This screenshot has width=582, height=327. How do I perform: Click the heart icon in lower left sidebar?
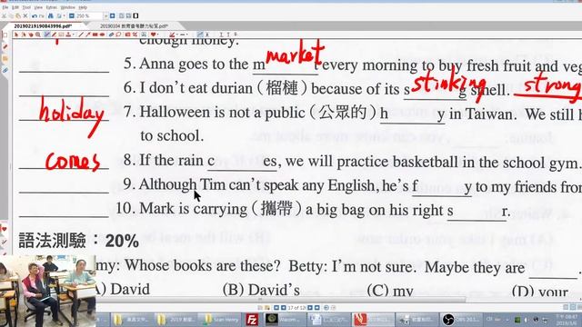coord(4,230)
